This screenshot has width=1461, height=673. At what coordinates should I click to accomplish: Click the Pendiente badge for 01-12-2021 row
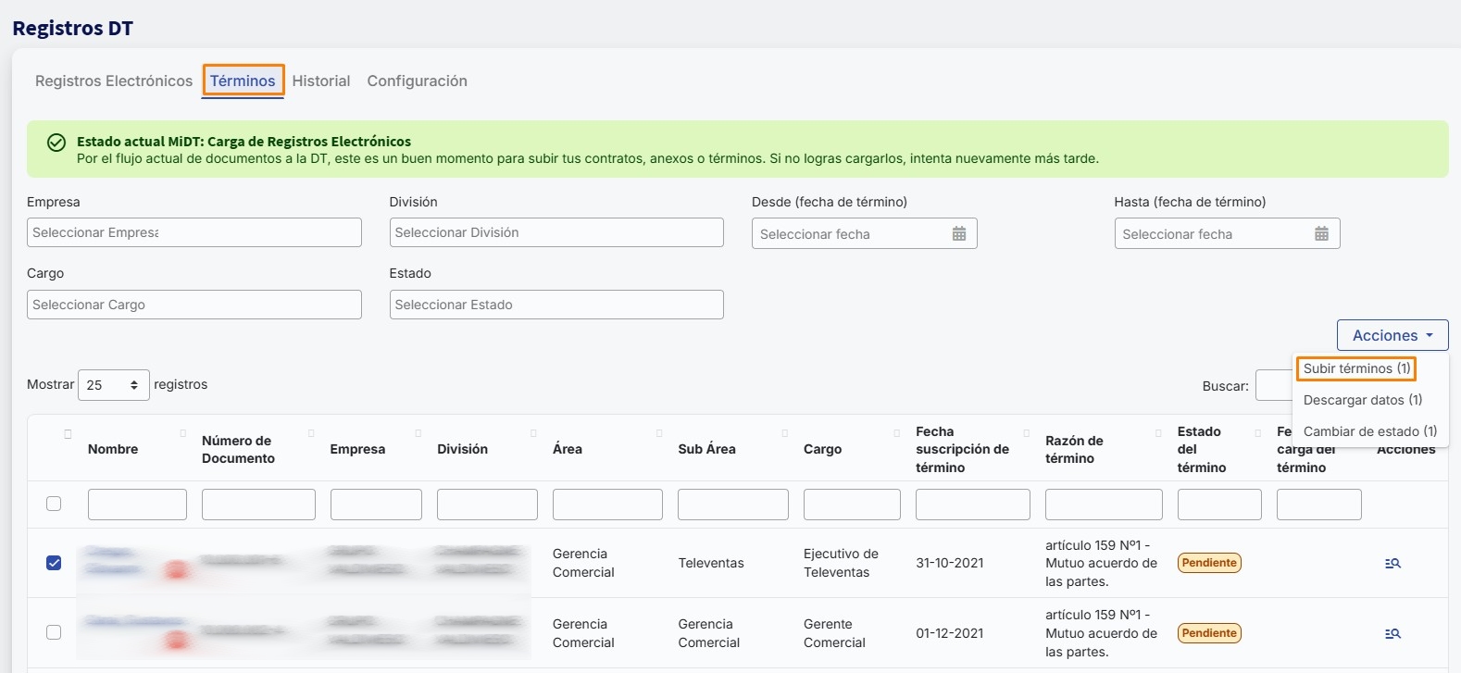[x=1208, y=633]
